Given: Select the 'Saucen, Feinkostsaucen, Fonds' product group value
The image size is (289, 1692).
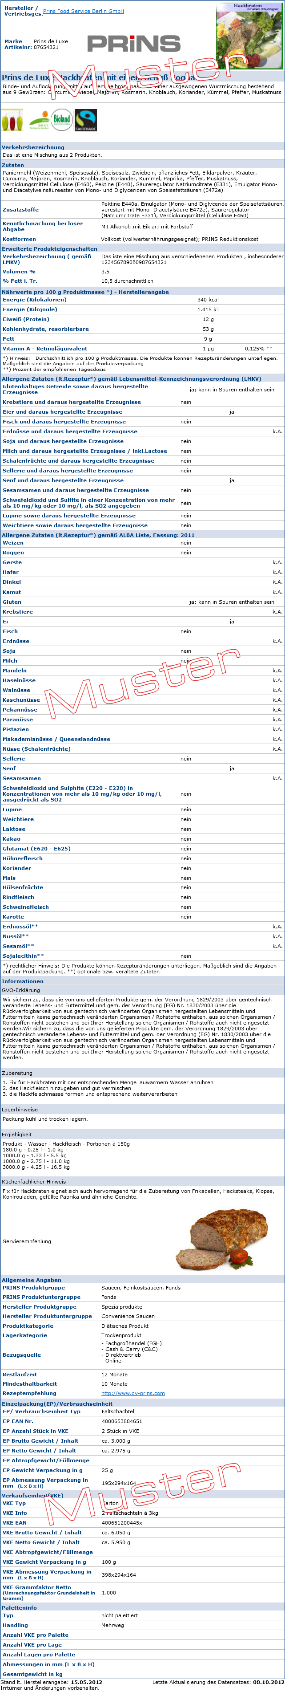Looking at the screenshot, I should click(x=141, y=1288).
